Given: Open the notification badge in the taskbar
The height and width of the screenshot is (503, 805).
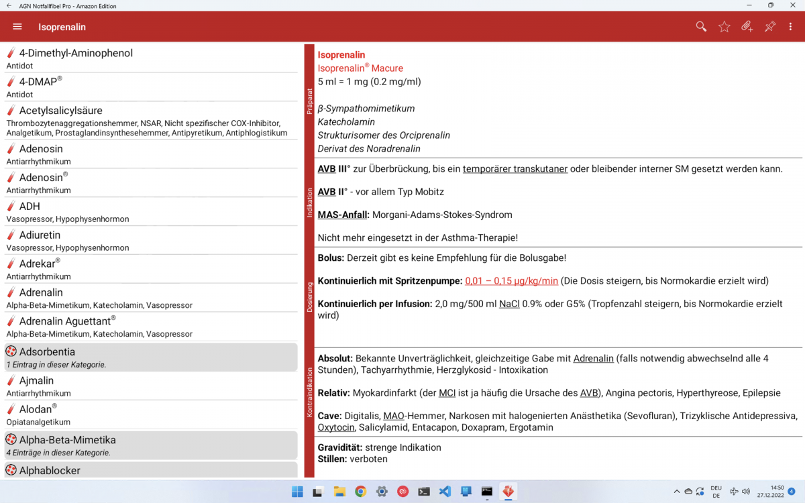Looking at the screenshot, I should (792, 492).
